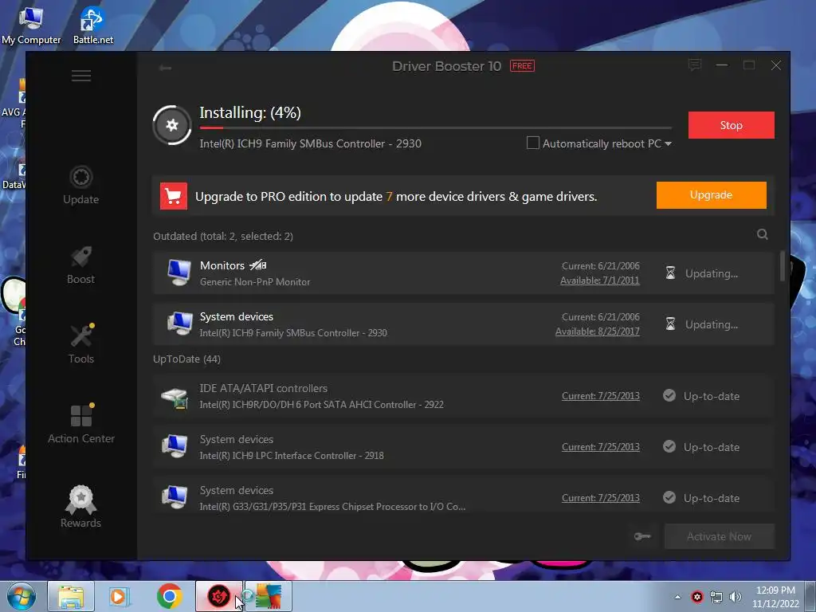The width and height of the screenshot is (816, 612).
Task: Enable Automatically reboot PC checkbox
Action: click(x=533, y=143)
